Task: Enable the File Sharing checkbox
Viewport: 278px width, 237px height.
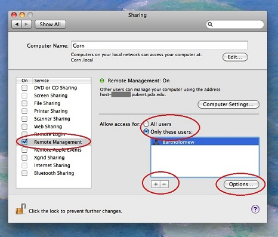Action: pos(24,103)
